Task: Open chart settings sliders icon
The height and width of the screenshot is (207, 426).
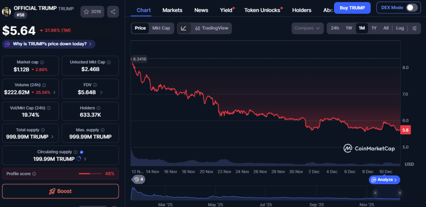Action: (x=414, y=28)
